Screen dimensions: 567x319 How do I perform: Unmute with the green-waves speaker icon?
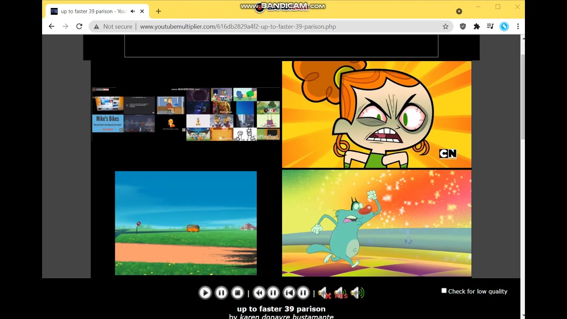click(357, 293)
